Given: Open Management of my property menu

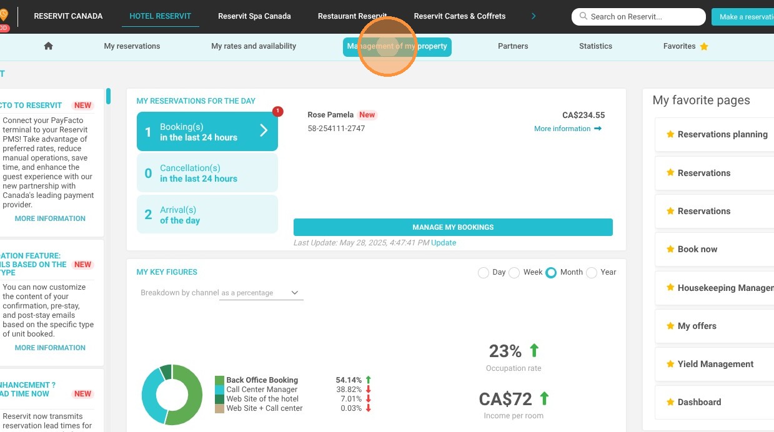Looking at the screenshot, I should (x=397, y=47).
